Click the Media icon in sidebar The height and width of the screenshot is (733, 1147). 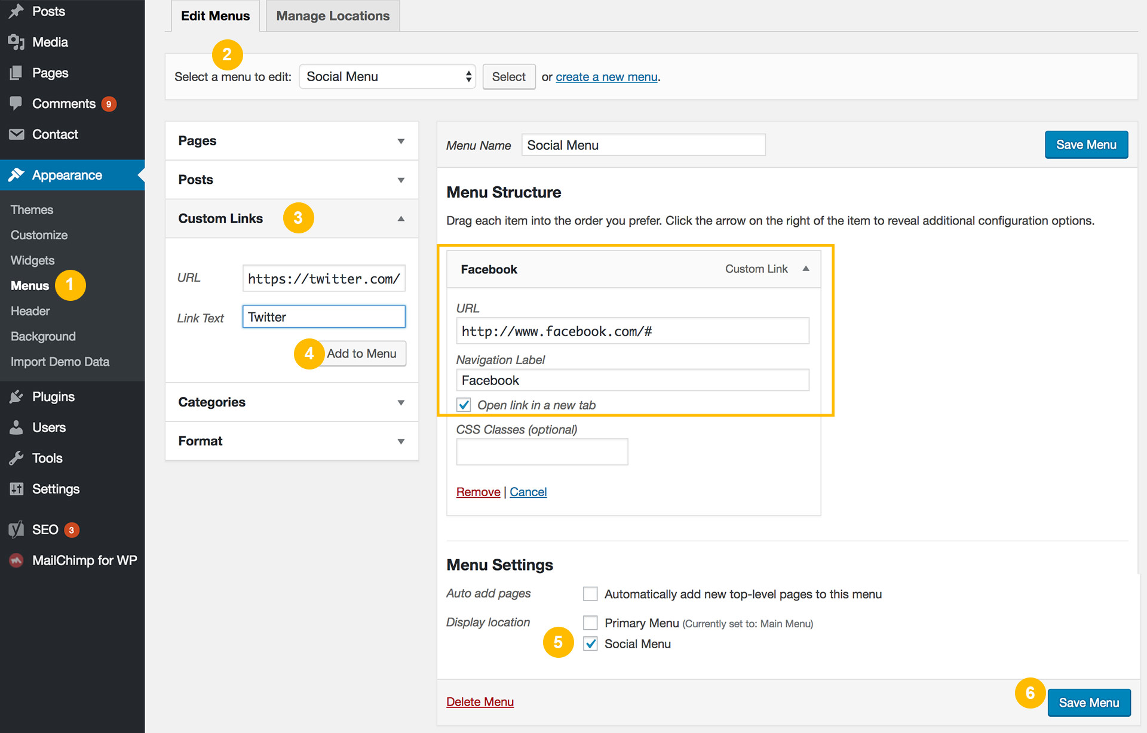point(16,42)
